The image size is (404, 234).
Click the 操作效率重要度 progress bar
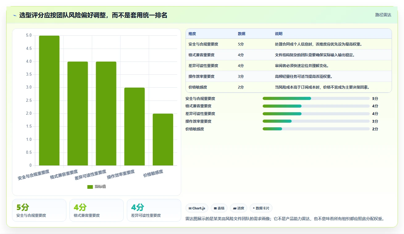coord(316,121)
